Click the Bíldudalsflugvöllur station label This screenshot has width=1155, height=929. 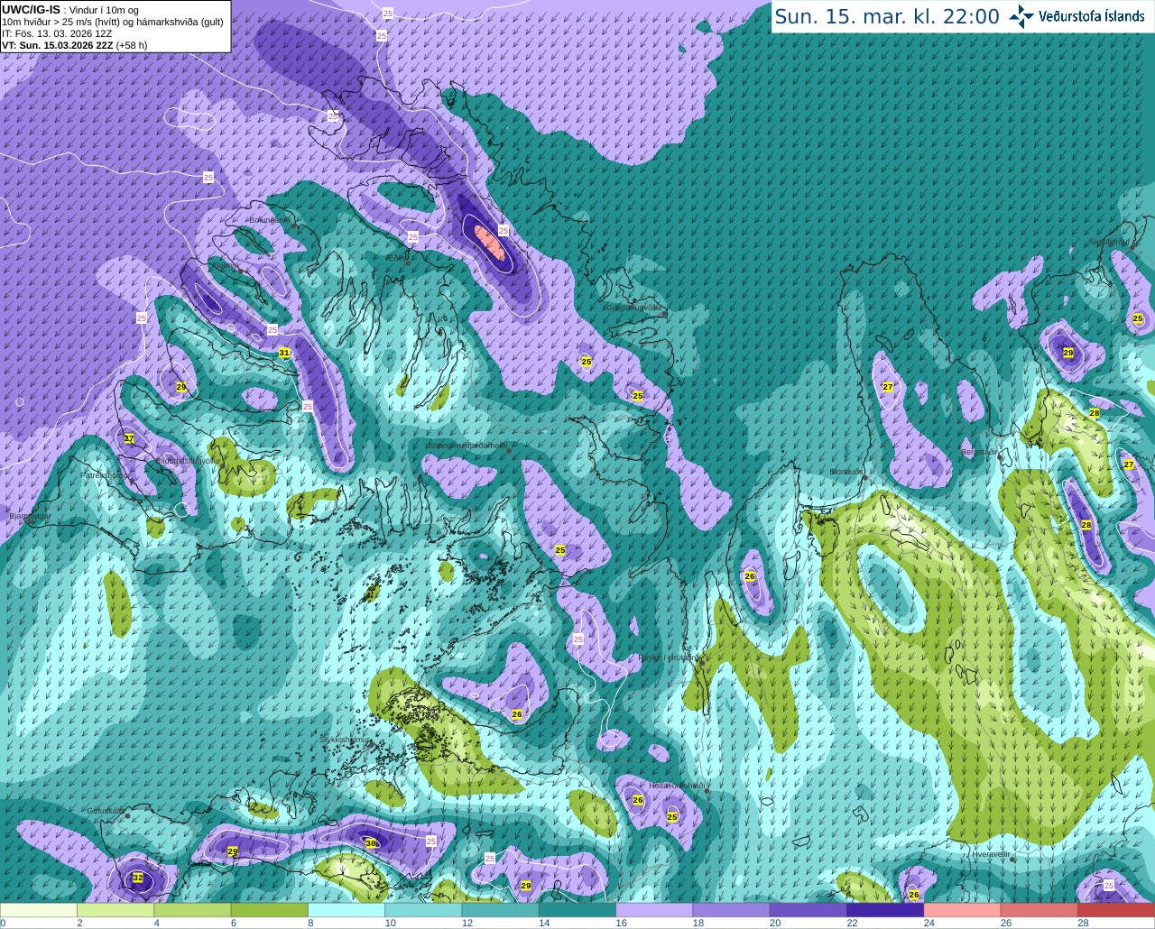coord(188,460)
